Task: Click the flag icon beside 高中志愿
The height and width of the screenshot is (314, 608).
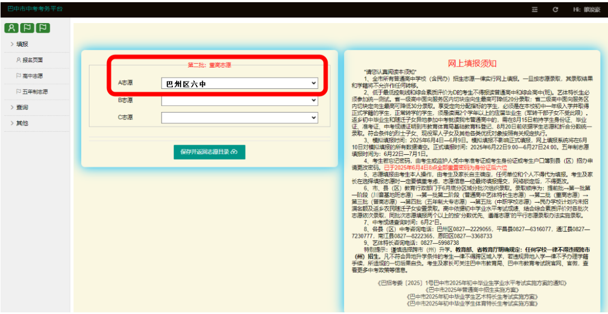Action: 19,76
